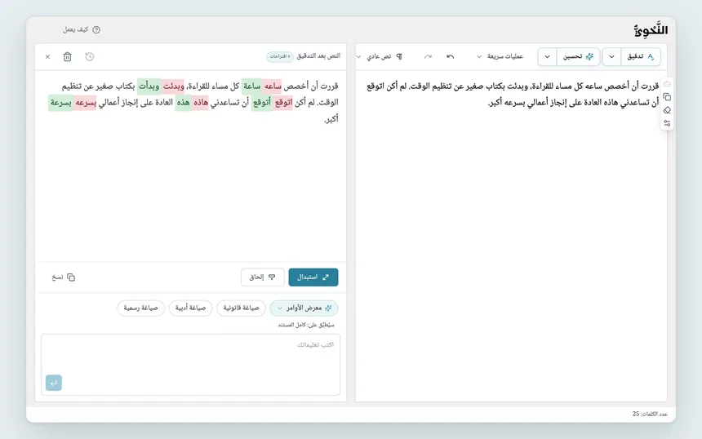Screen dimensions: 702x439
Task: Click the undo arrow icon
Action: click(451, 56)
